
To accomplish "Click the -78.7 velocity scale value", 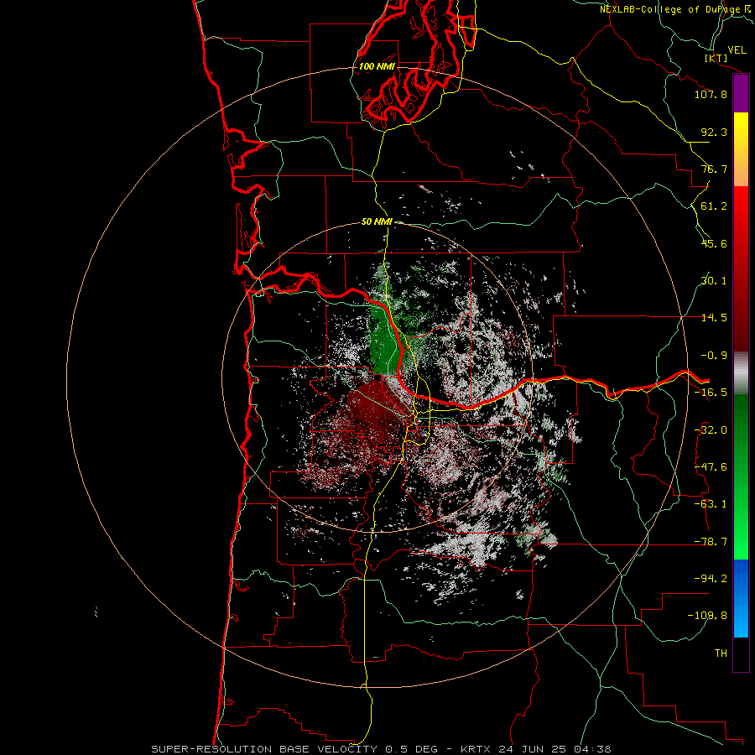I will click(x=711, y=542).
